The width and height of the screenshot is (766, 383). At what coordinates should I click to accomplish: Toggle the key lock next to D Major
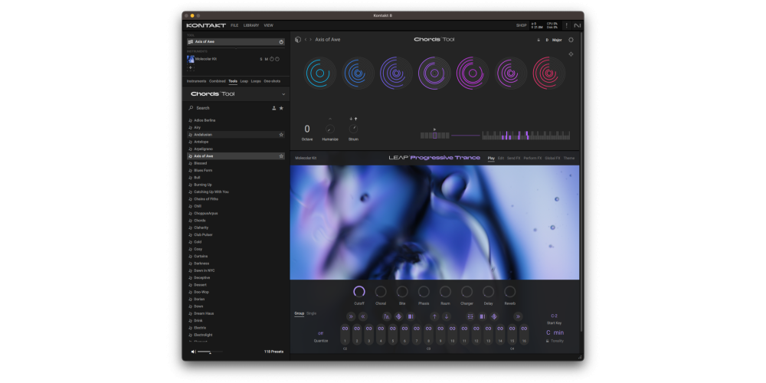[x=538, y=40]
